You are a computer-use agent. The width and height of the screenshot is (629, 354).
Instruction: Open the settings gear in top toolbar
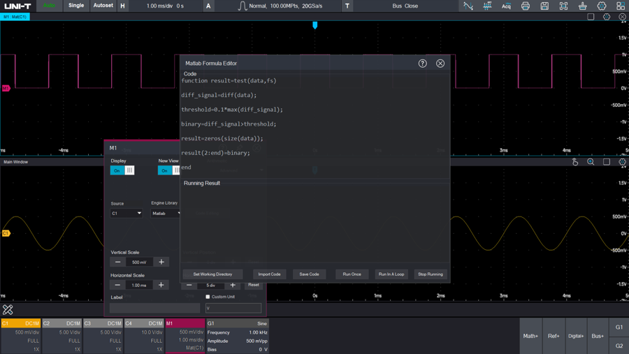click(602, 6)
